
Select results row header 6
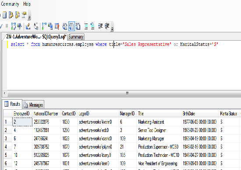click(x=8, y=163)
